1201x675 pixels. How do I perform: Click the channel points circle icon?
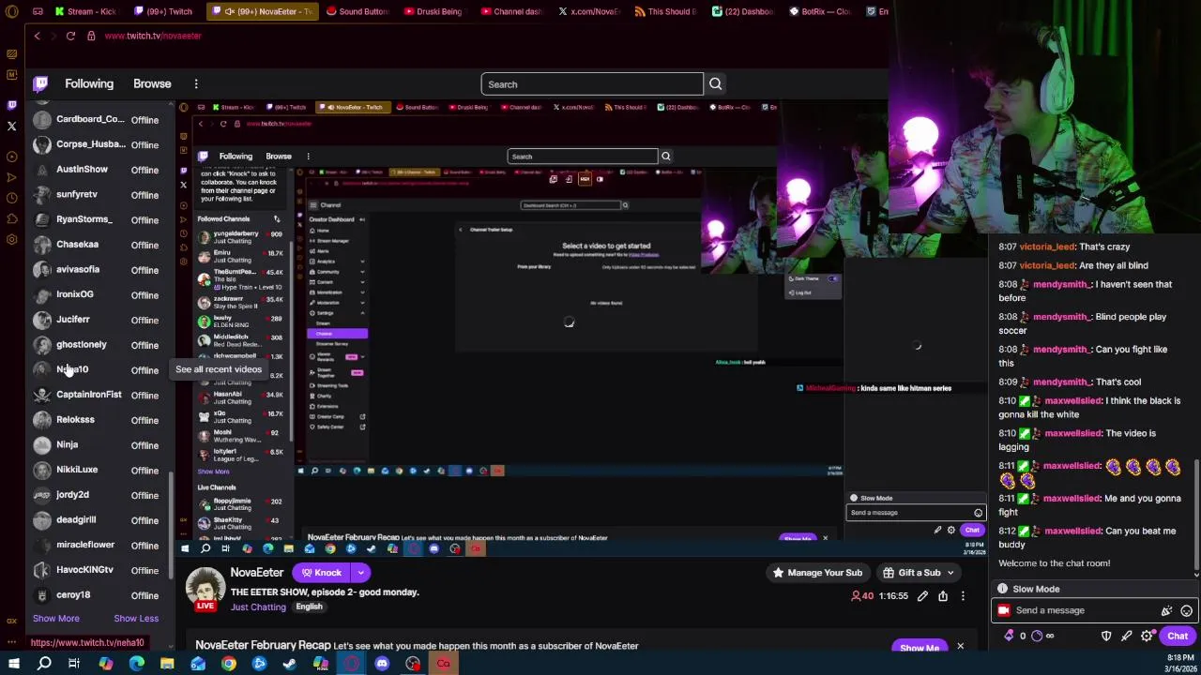click(1037, 636)
